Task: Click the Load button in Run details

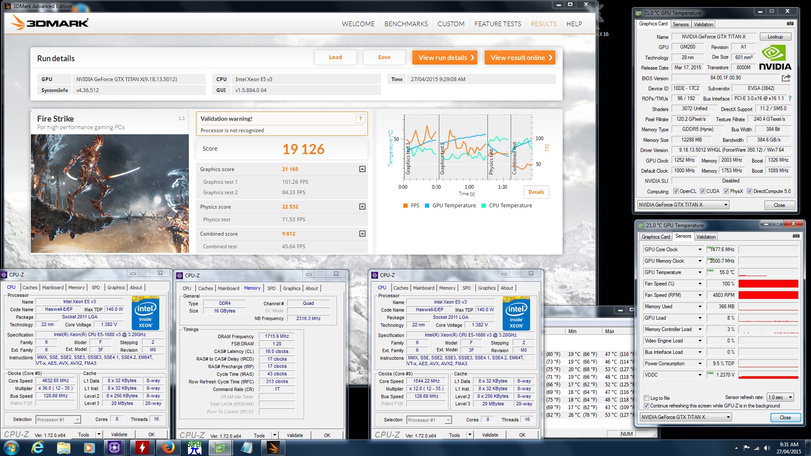Action: pyautogui.click(x=335, y=57)
